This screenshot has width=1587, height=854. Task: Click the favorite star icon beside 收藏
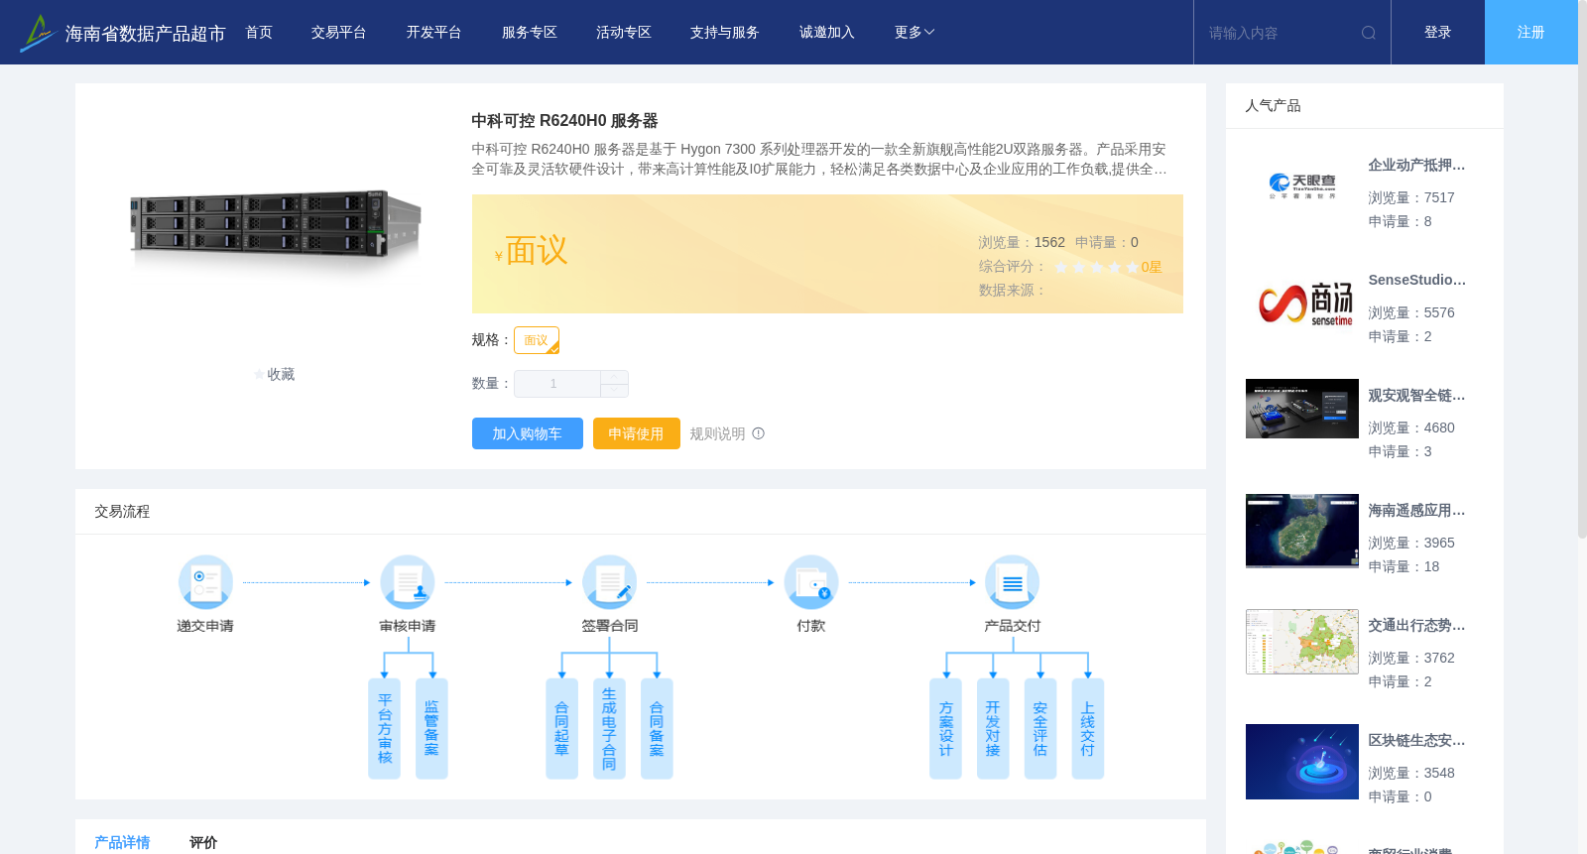(260, 375)
